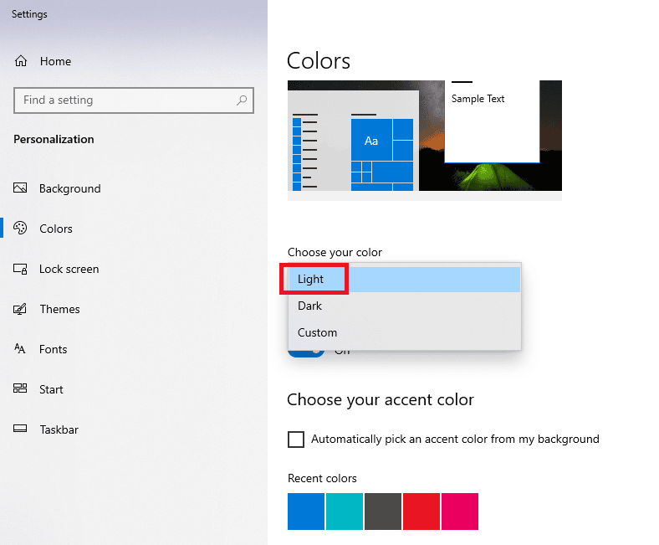Click the Taskbar icon
Image resolution: width=659 pixels, height=545 pixels.
(20, 429)
